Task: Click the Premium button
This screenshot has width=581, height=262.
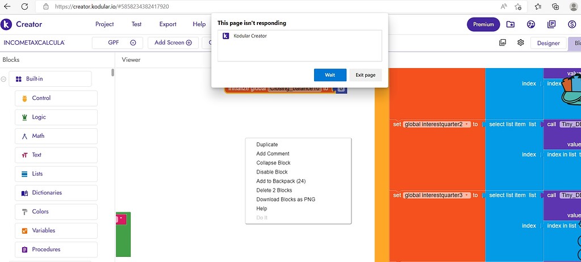Action: (x=483, y=24)
